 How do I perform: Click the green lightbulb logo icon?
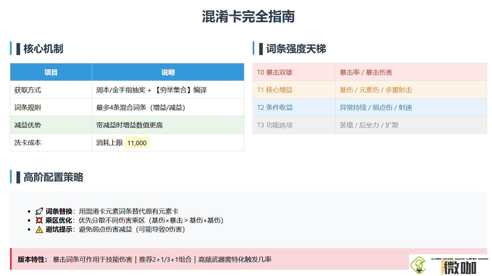[418, 265]
